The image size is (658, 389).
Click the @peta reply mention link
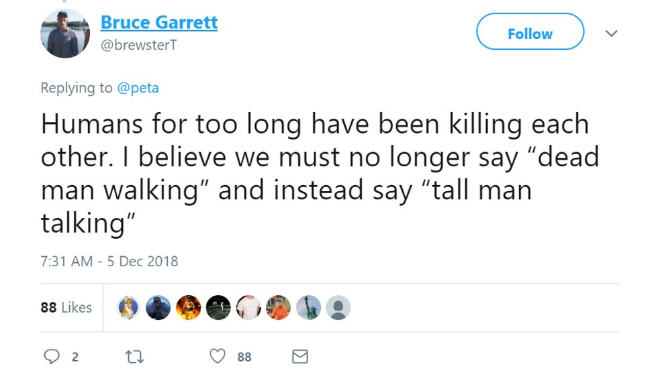coord(138,88)
